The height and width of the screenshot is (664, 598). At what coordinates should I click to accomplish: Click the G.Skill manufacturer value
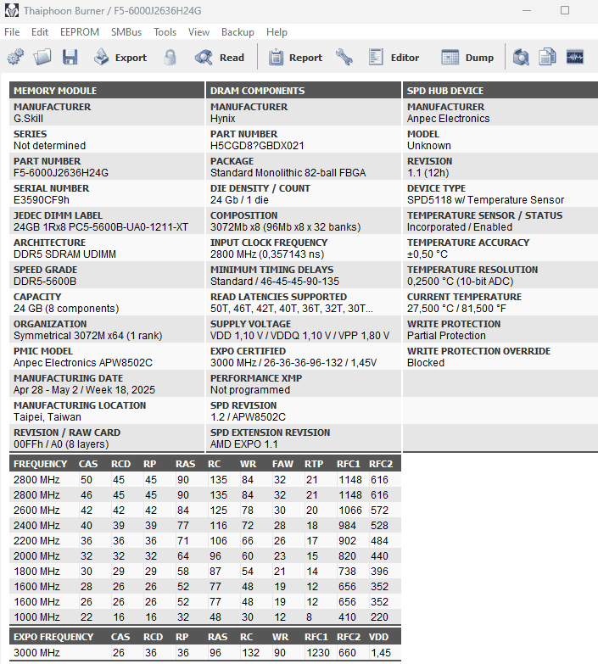tap(28, 119)
